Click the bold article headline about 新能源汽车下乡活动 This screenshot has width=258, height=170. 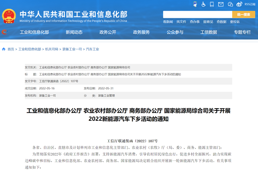pyautogui.click(x=129, y=115)
